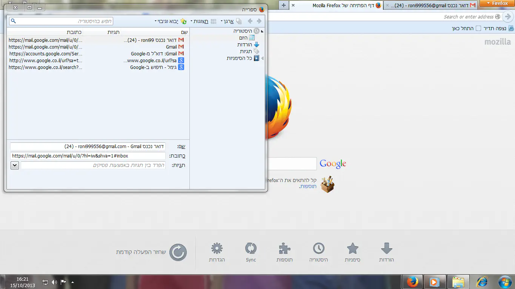Open the Downloads icon on the start page

coord(386,252)
